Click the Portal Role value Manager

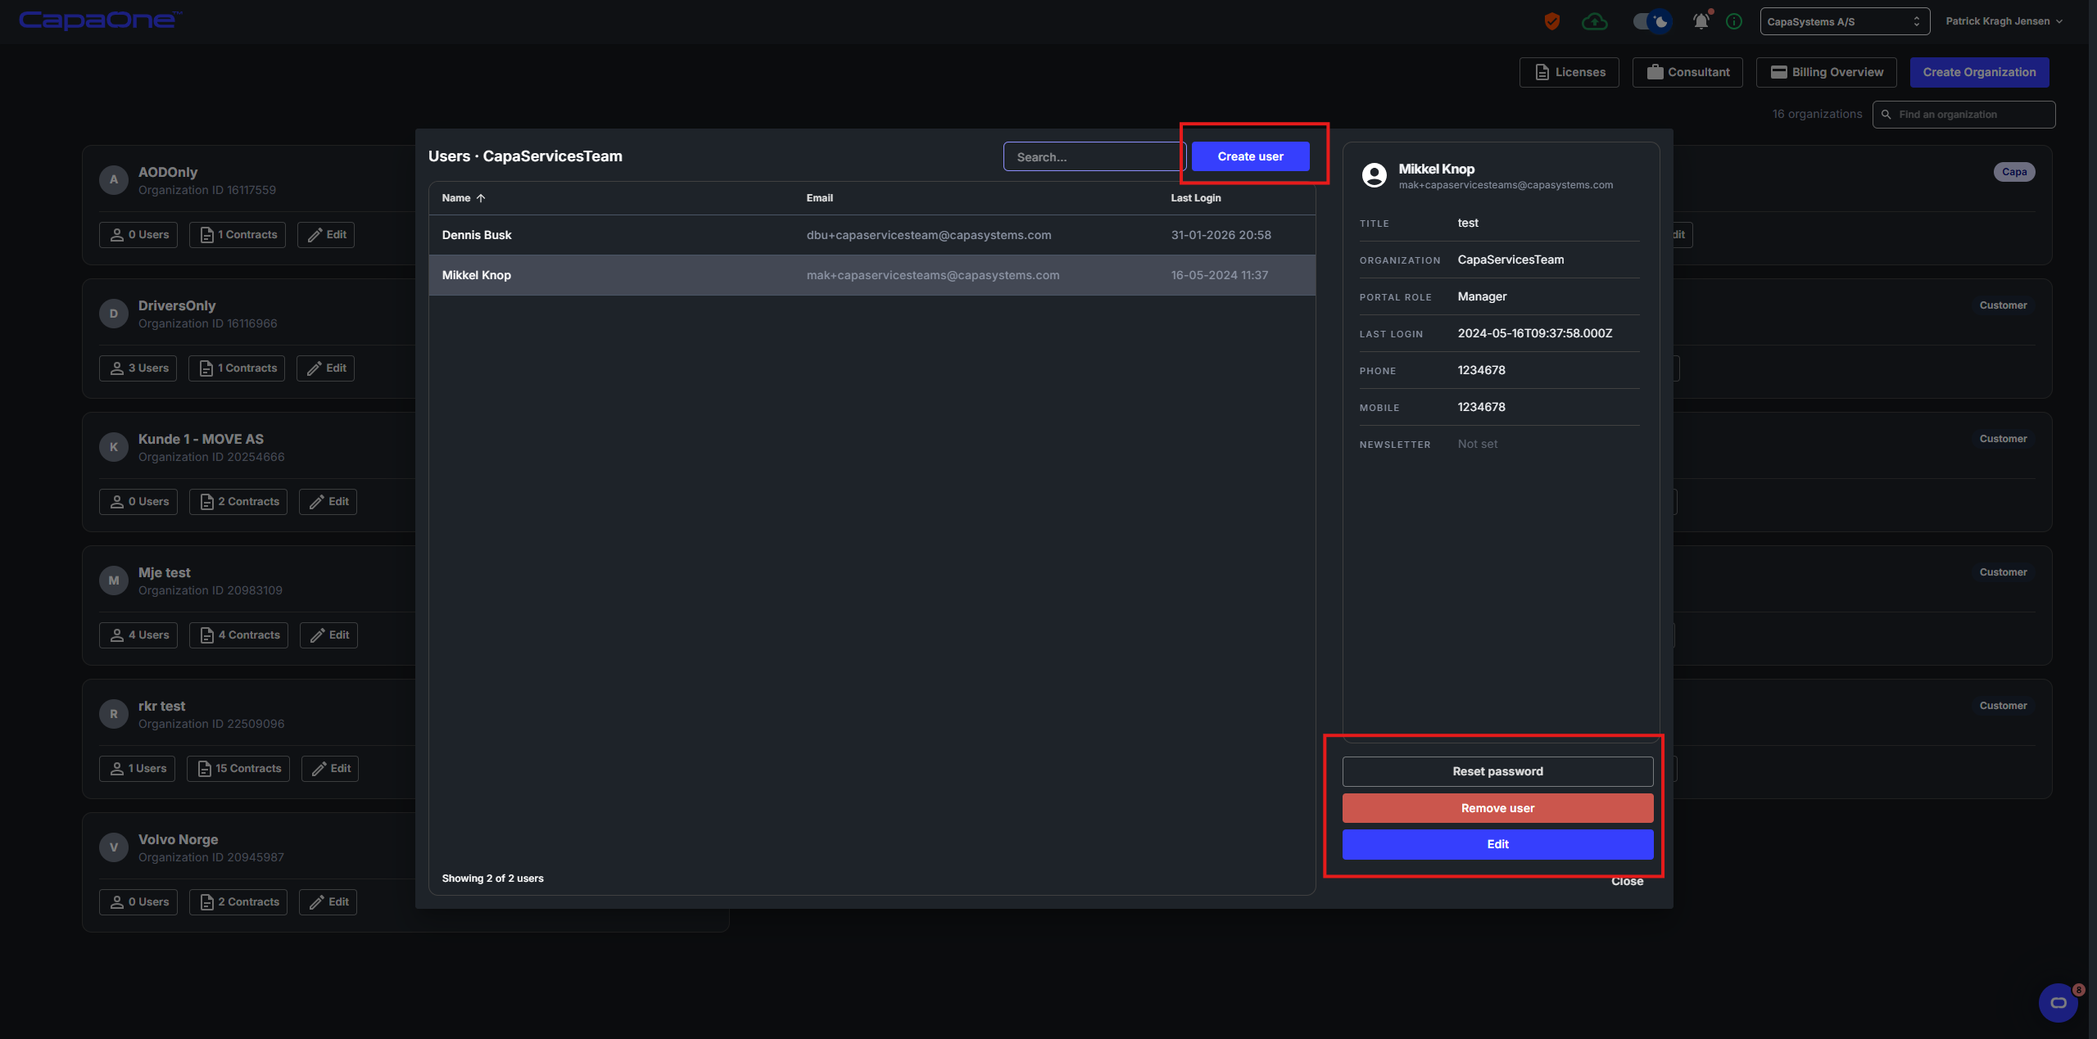point(1482,296)
